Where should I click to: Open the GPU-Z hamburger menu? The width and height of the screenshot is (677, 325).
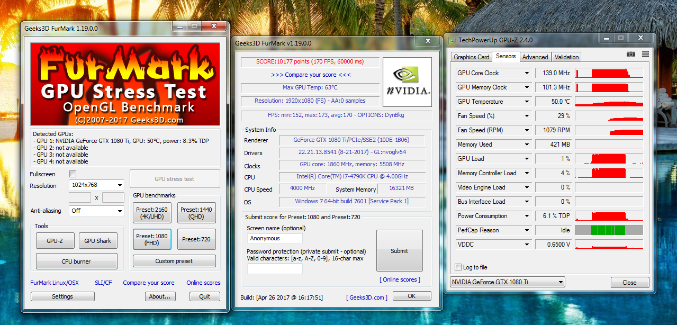pyautogui.click(x=645, y=54)
